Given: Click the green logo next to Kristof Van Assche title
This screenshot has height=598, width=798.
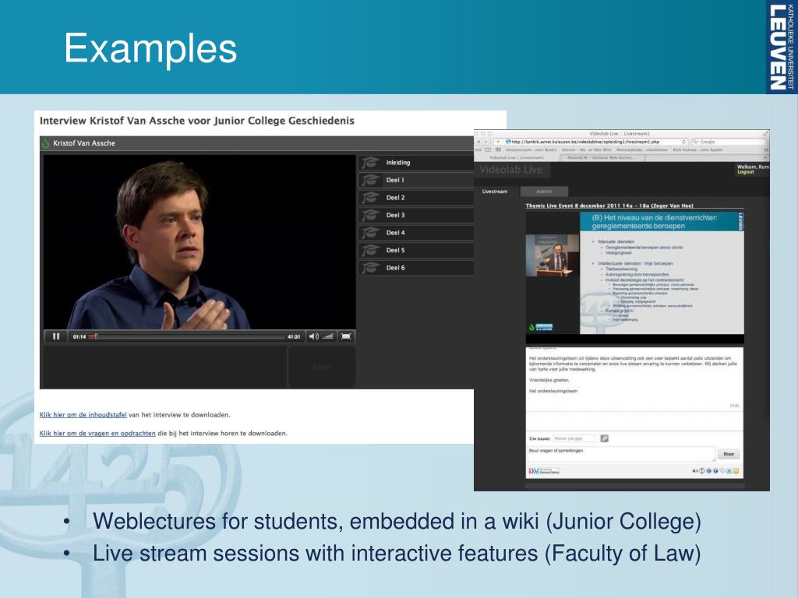Looking at the screenshot, I should point(45,143).
